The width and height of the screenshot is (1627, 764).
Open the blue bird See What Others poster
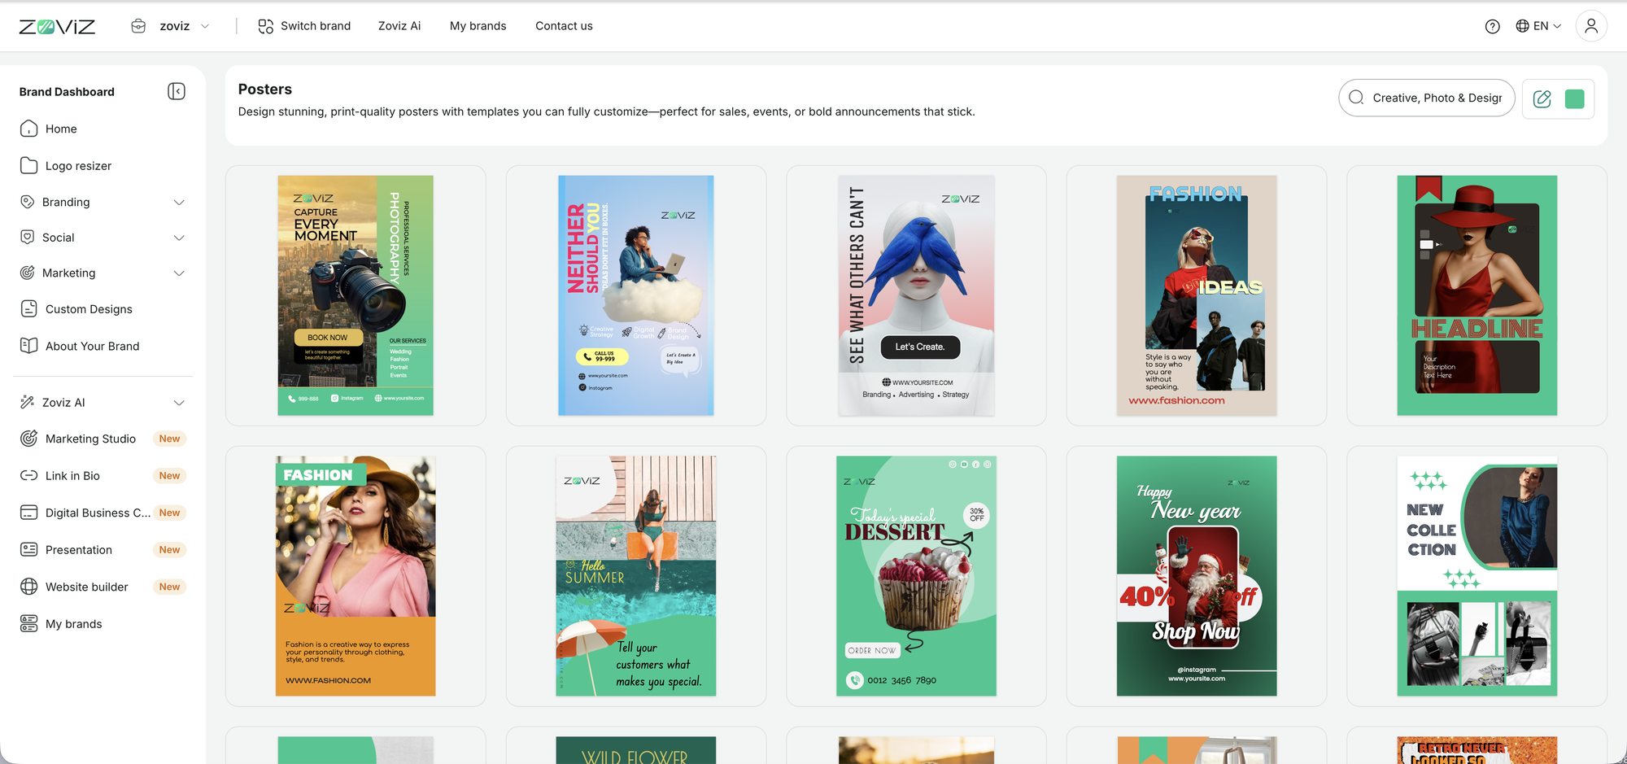click(x=916, y=295)
